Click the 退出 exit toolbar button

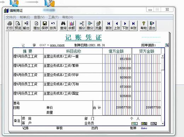152,25
